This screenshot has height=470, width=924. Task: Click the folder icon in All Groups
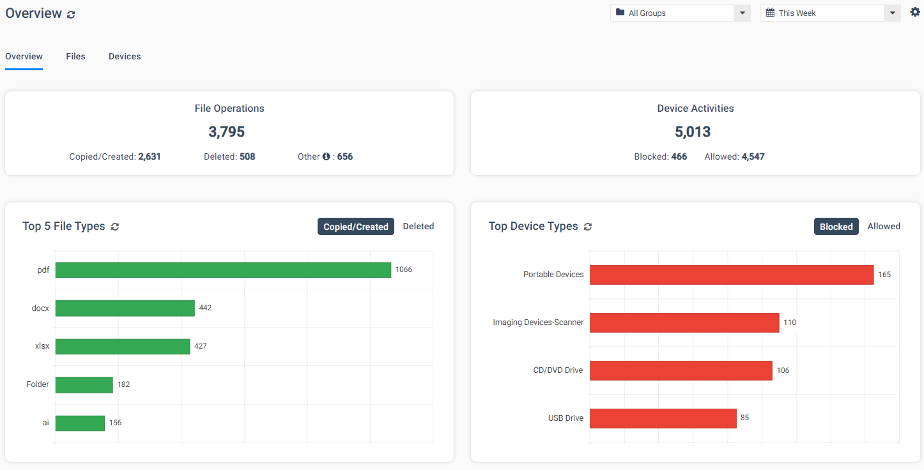click(x=620, y=13)
